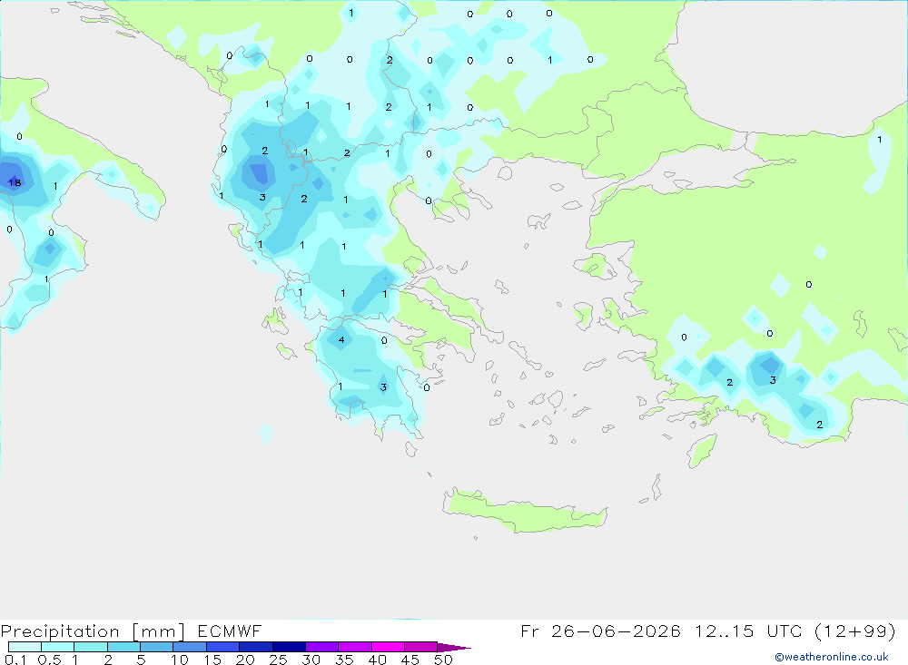908x665 pixels.
Task: Click the '45' legend scale label
Action: [x=410, y=660]
